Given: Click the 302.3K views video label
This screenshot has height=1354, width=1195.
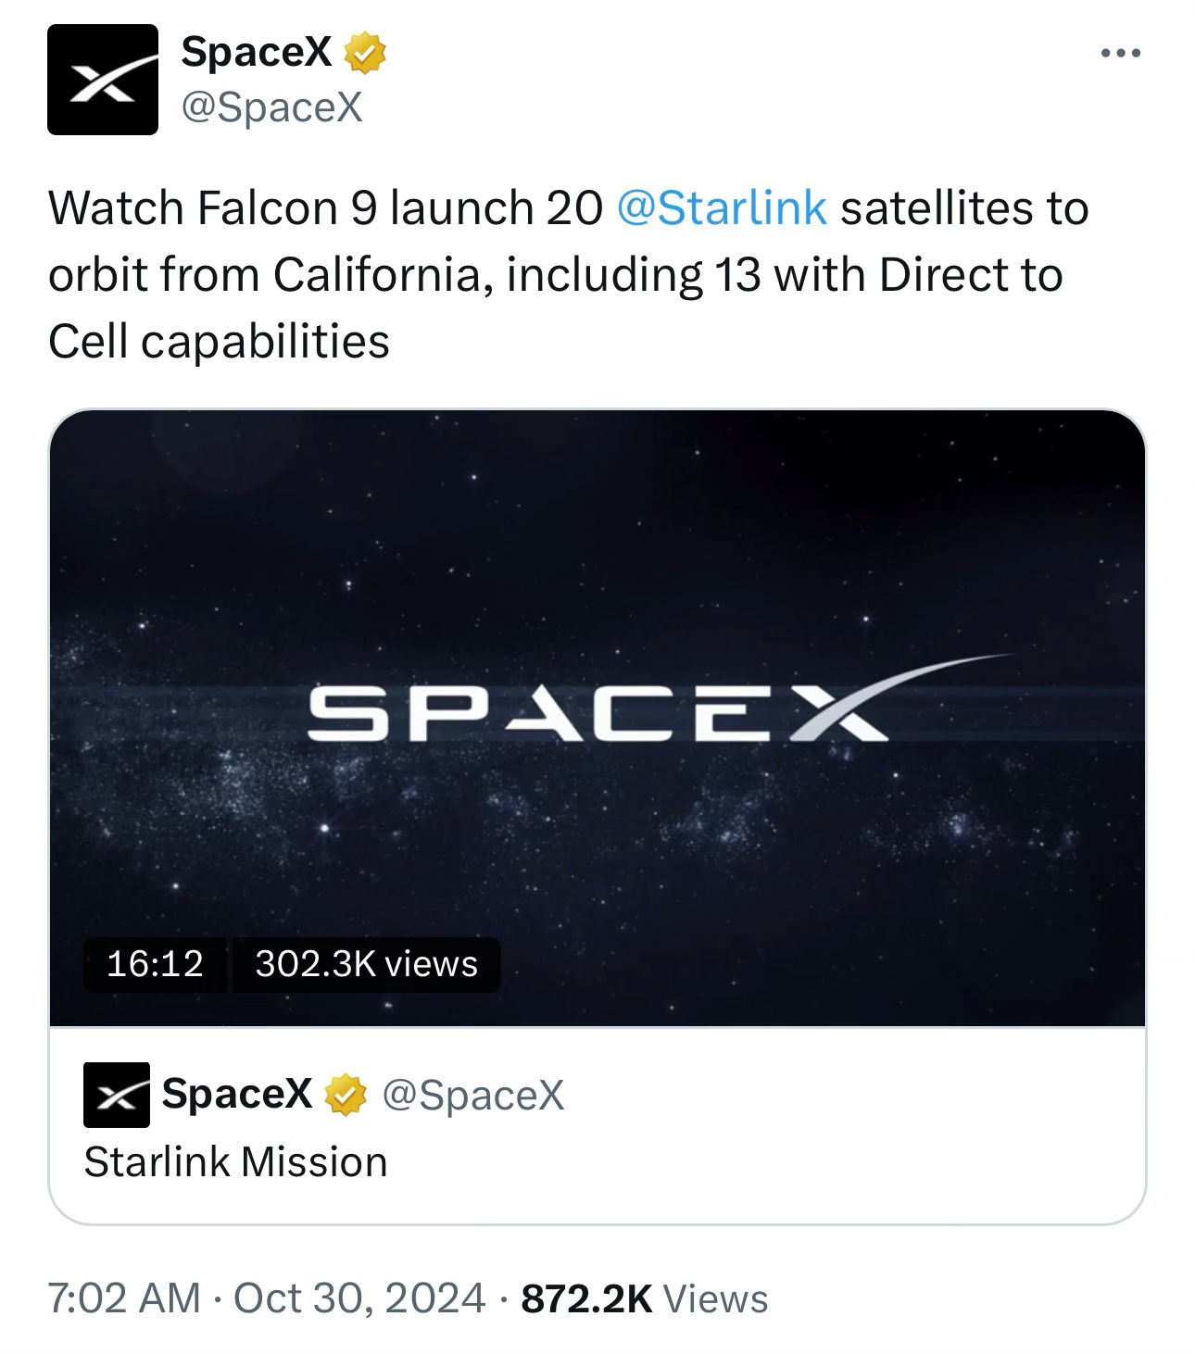Looking at the screenshot, I should (x=367, y=964).
